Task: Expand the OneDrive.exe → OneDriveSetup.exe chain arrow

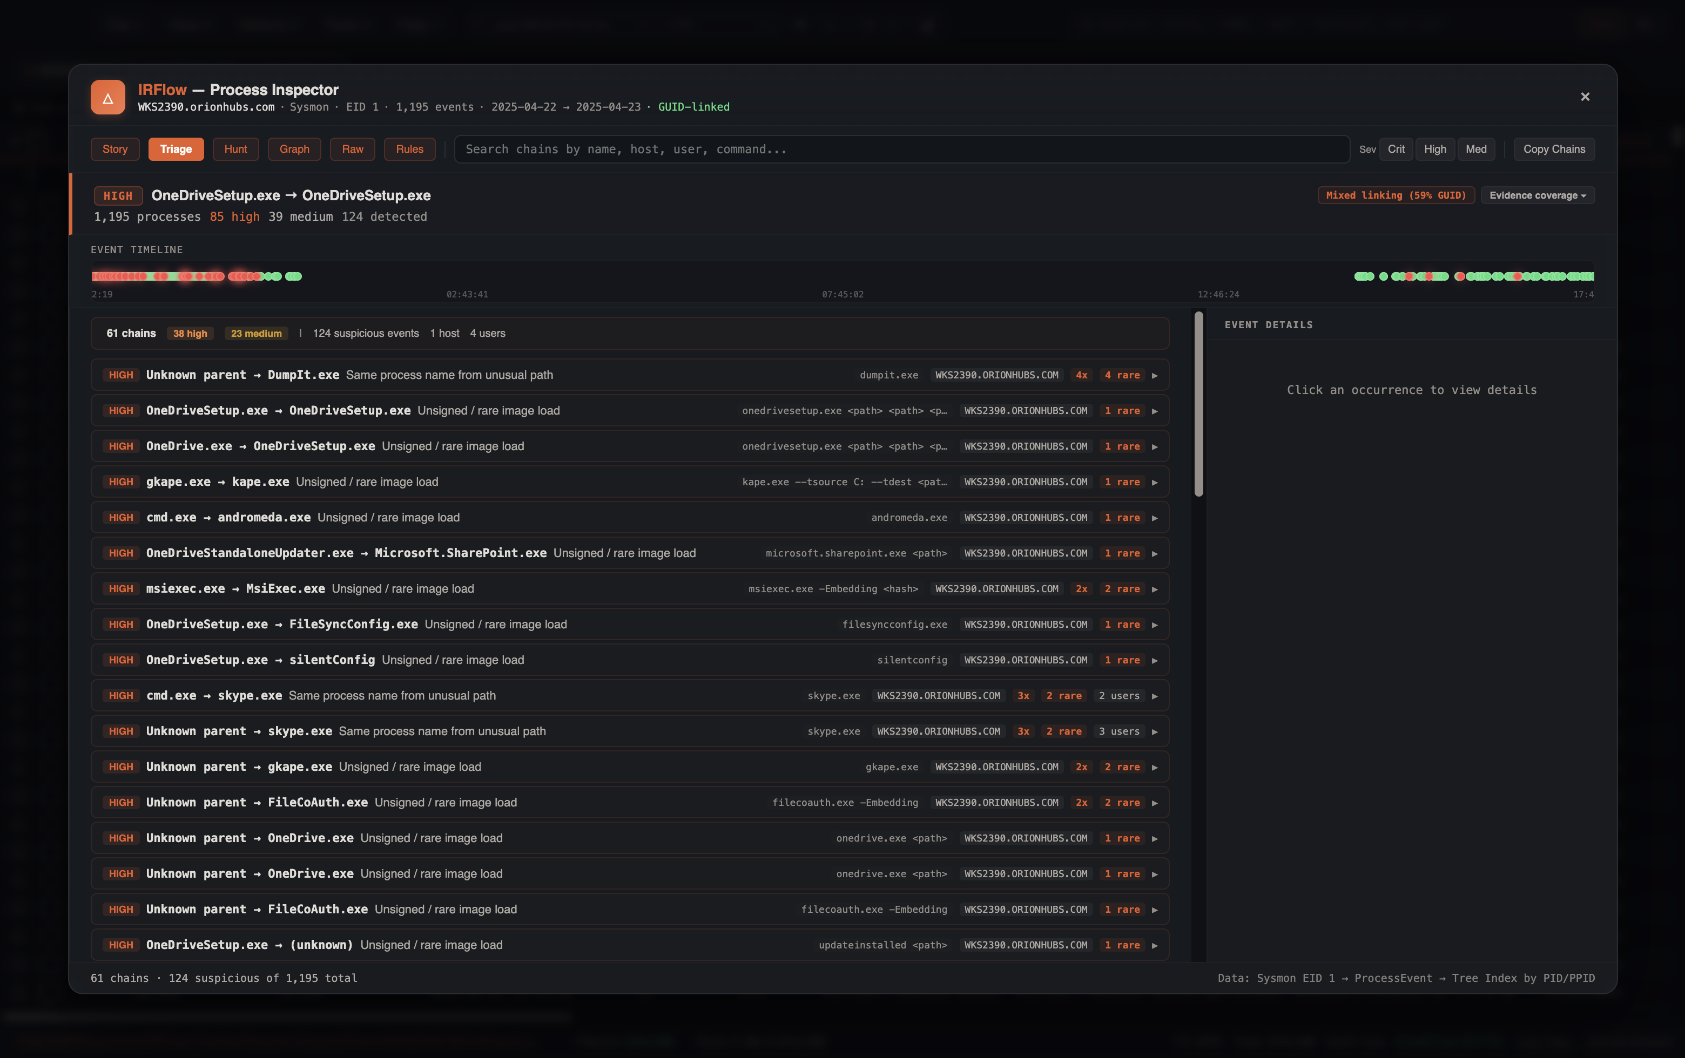Action: pos(1155,447)
